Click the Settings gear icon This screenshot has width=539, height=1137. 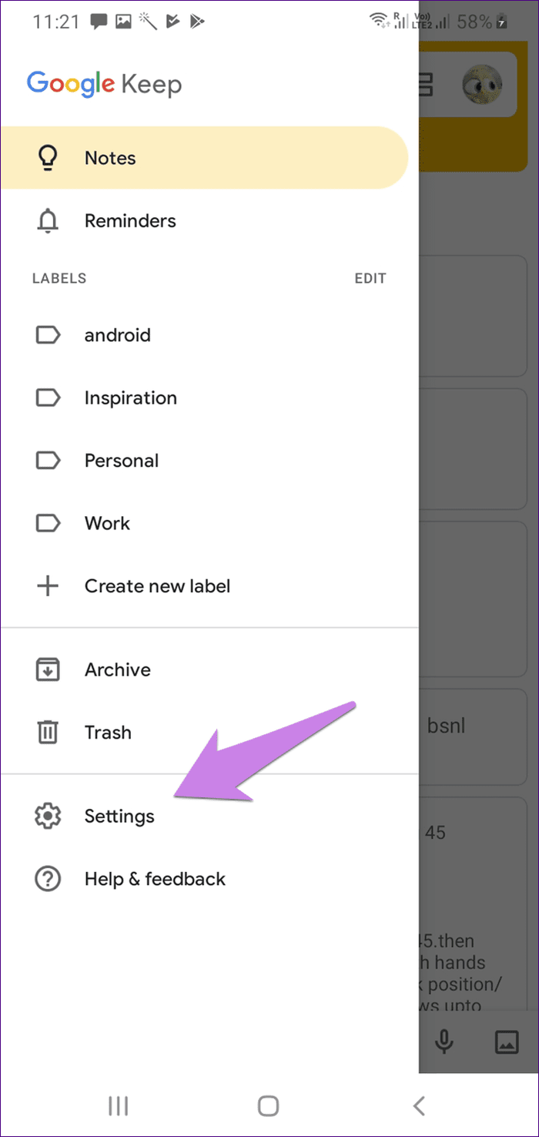[x=48, y=817]
